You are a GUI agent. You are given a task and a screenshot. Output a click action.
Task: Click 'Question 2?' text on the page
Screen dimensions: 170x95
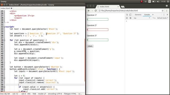point(92,25)
